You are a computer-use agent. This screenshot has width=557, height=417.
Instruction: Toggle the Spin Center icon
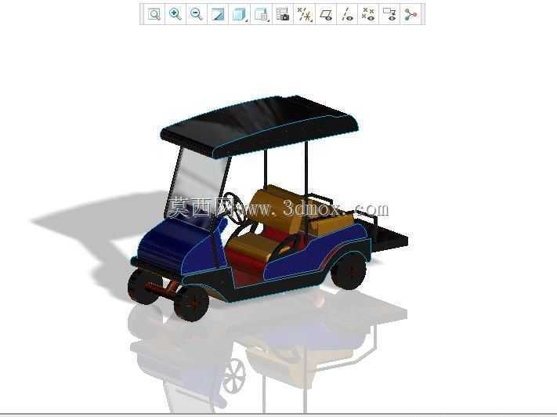point(411,15)
